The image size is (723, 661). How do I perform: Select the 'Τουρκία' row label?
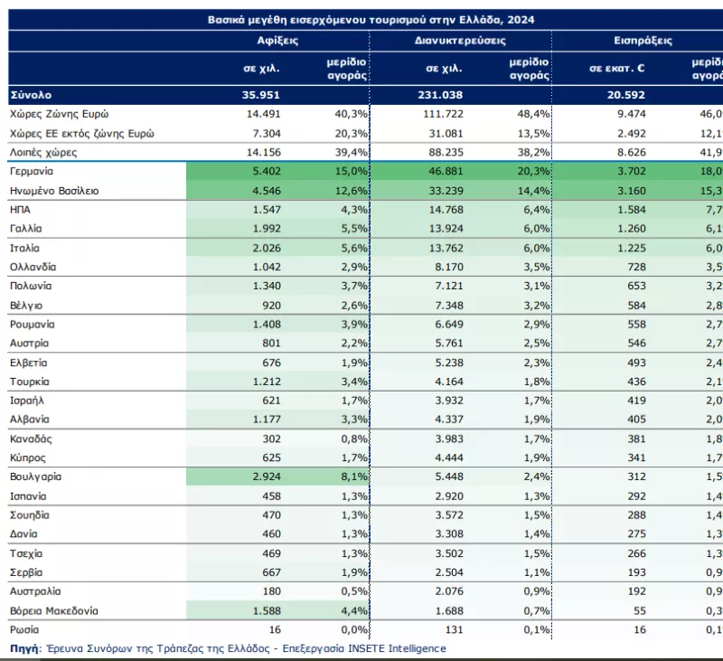click(x=30, y=381)
